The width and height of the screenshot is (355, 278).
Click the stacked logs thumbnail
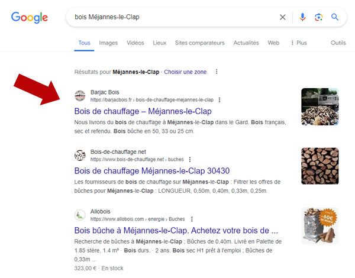click(x=319, y=166)
